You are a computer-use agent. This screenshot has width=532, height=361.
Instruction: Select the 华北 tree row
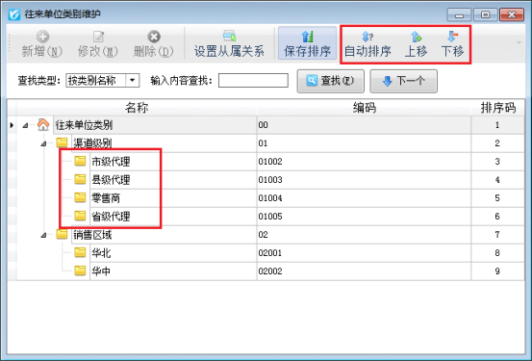point(266,253)
